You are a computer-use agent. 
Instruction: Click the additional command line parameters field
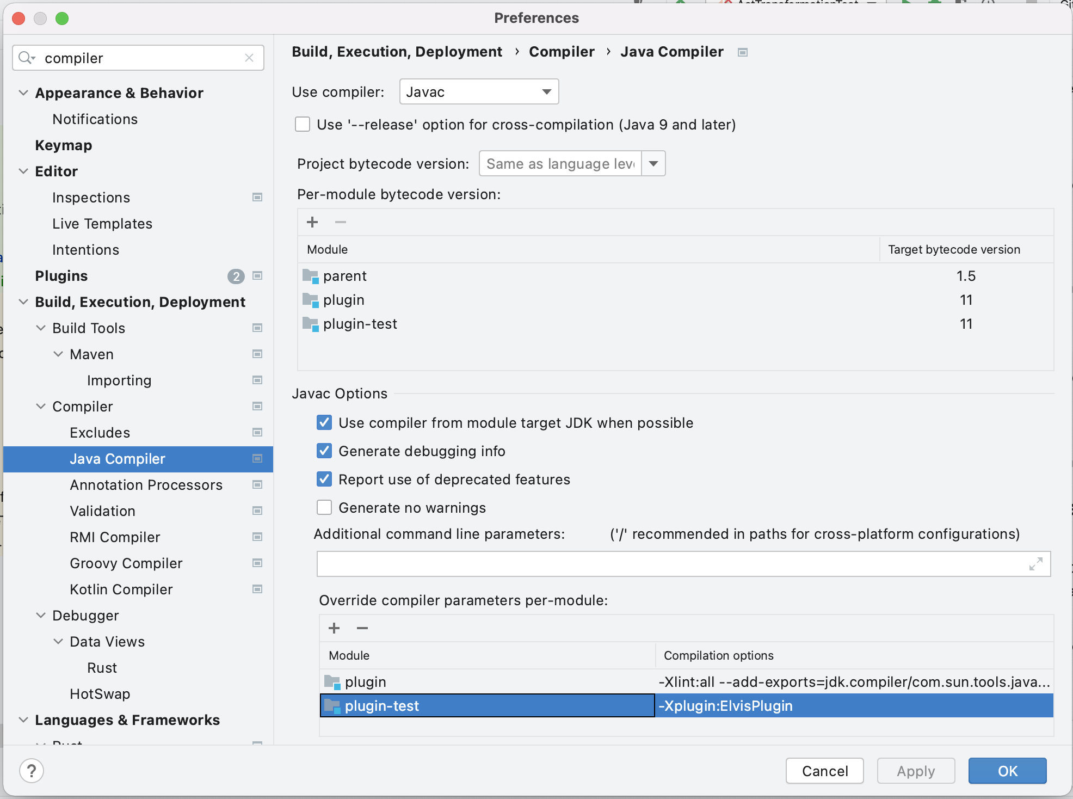coord(669,564)
